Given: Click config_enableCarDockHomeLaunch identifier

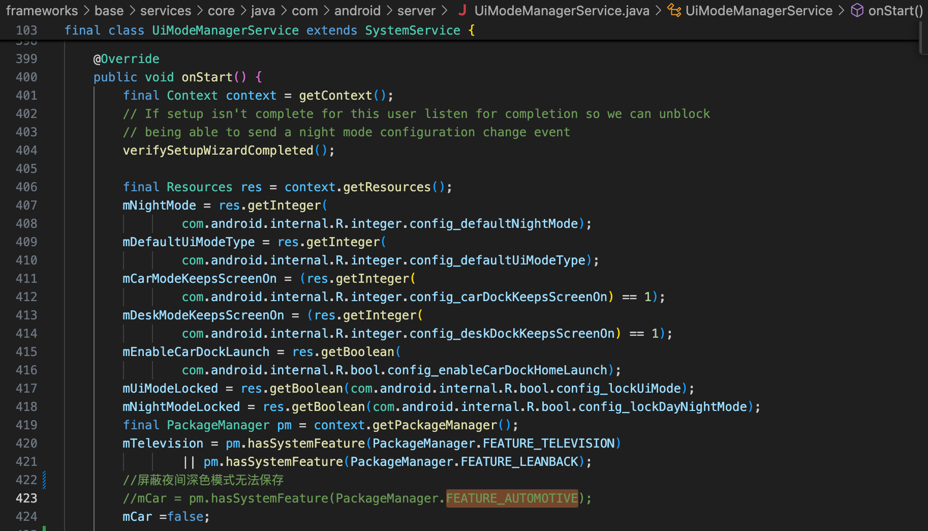Looking at the screenshot, I should [498, 370].
